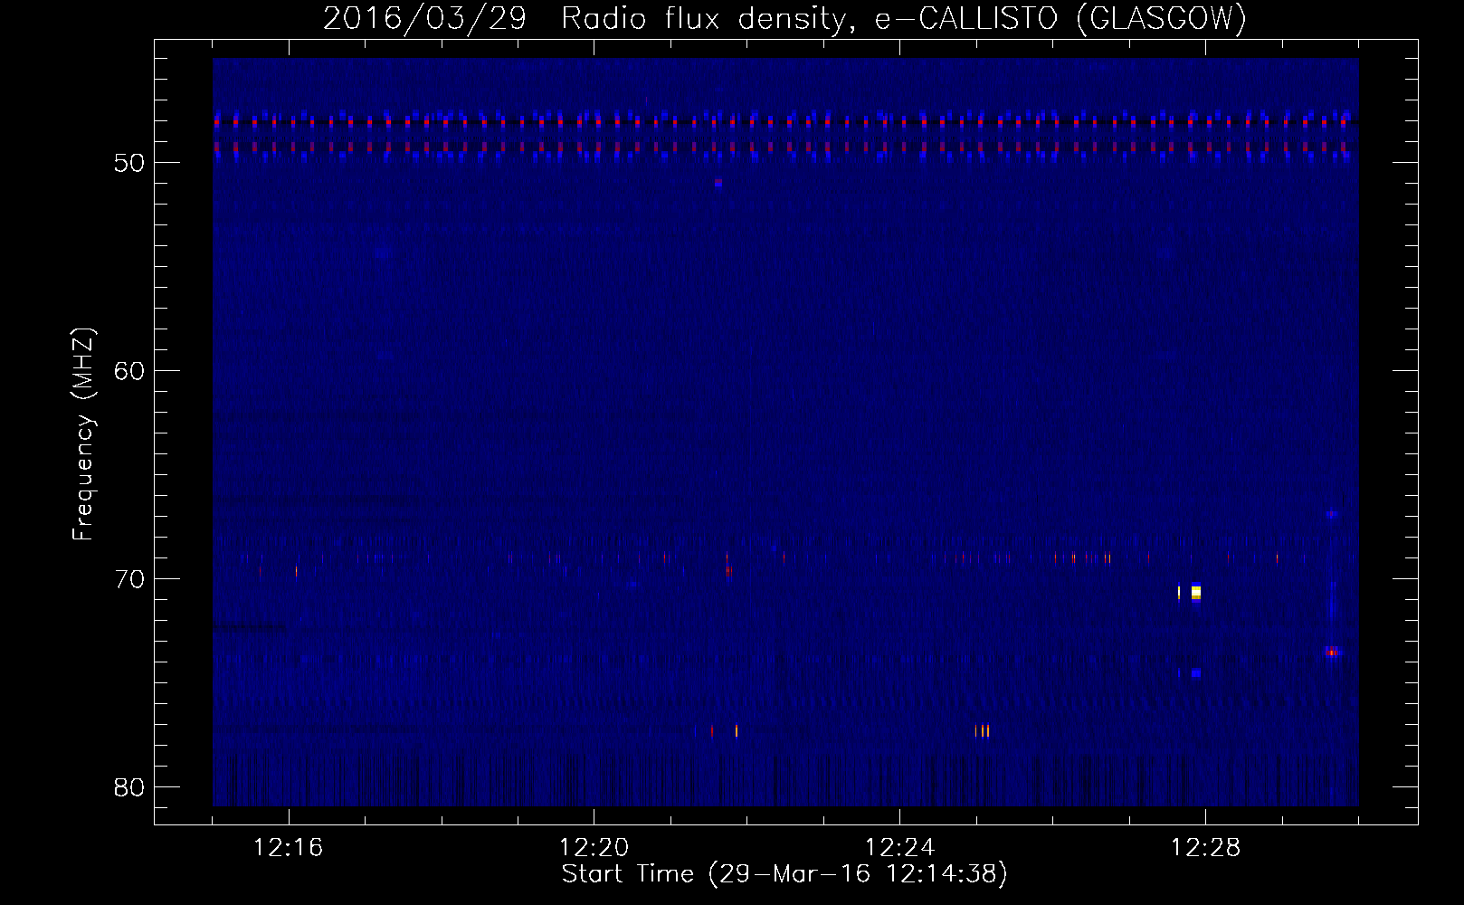1464x905 pixels.
Task: Click the 12:20 time tick label
Action: tap(594, 848)
